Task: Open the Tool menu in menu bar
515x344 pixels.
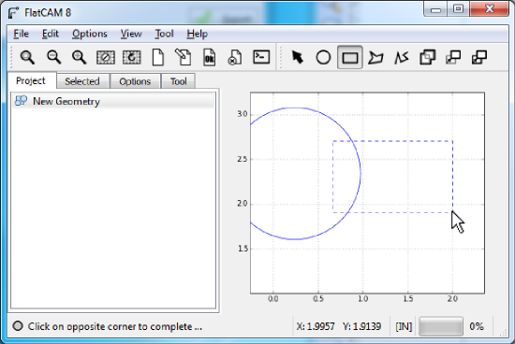Action: click(x=164, y=34)
